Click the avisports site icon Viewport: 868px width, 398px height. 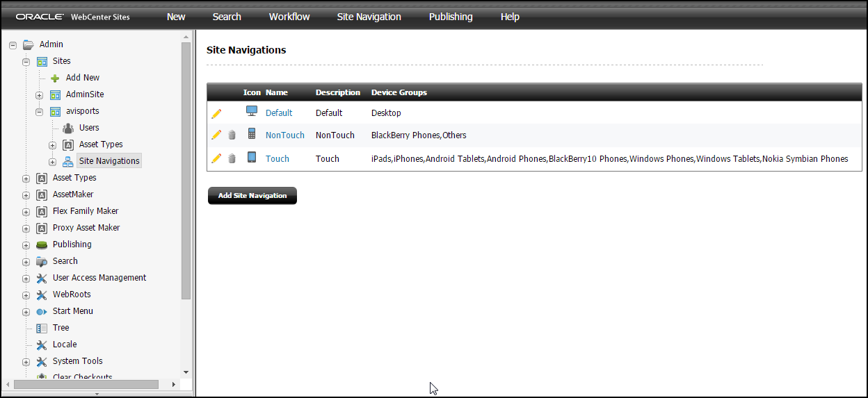coord(55,111)
